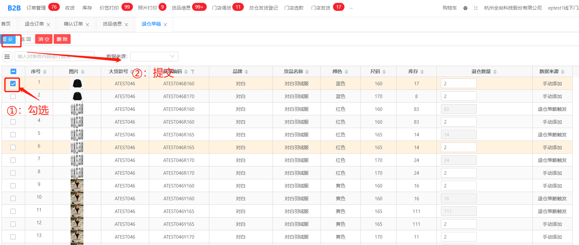Expand the more menu ellipsis in top navigation
The height and width of the screenshot is (245, 579).
[351, 8]
